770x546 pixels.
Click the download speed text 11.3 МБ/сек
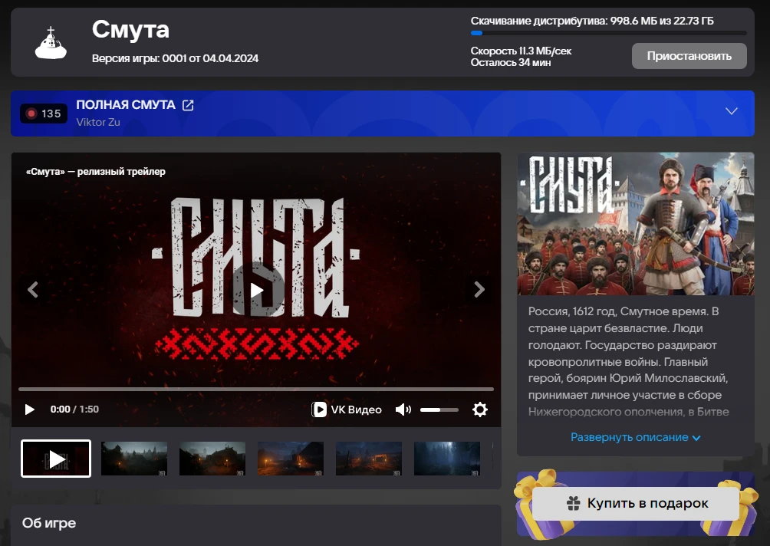pyautogui.click(x=521, y=51)
